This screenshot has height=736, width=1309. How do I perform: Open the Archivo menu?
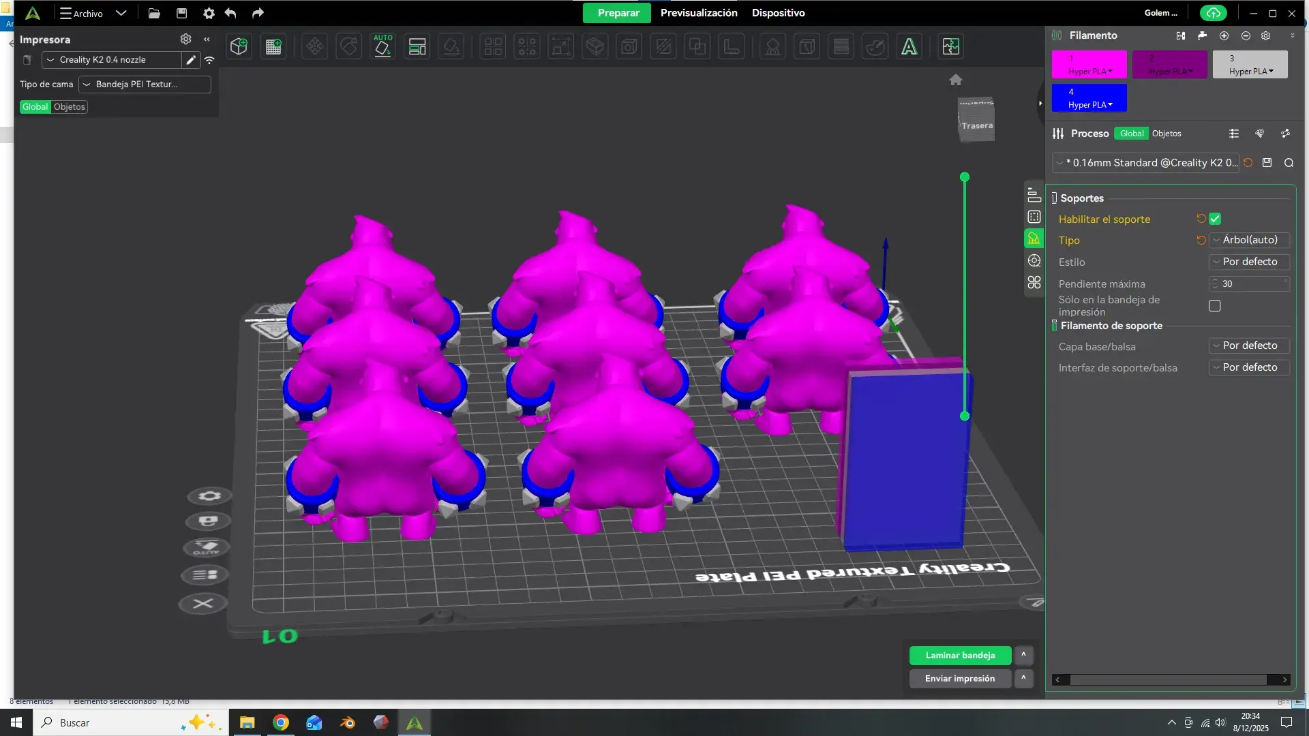point(82,13)
